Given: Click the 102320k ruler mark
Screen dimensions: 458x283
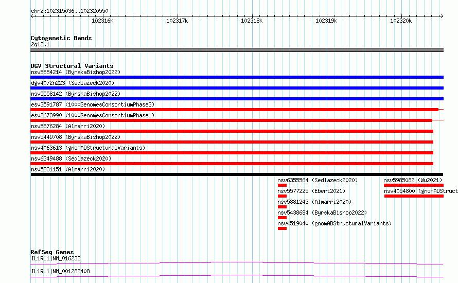Looking at the screenshot, I should (401, 21).
